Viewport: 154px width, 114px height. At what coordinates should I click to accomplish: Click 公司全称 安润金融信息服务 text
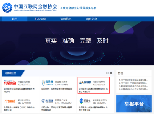(93, 108)
